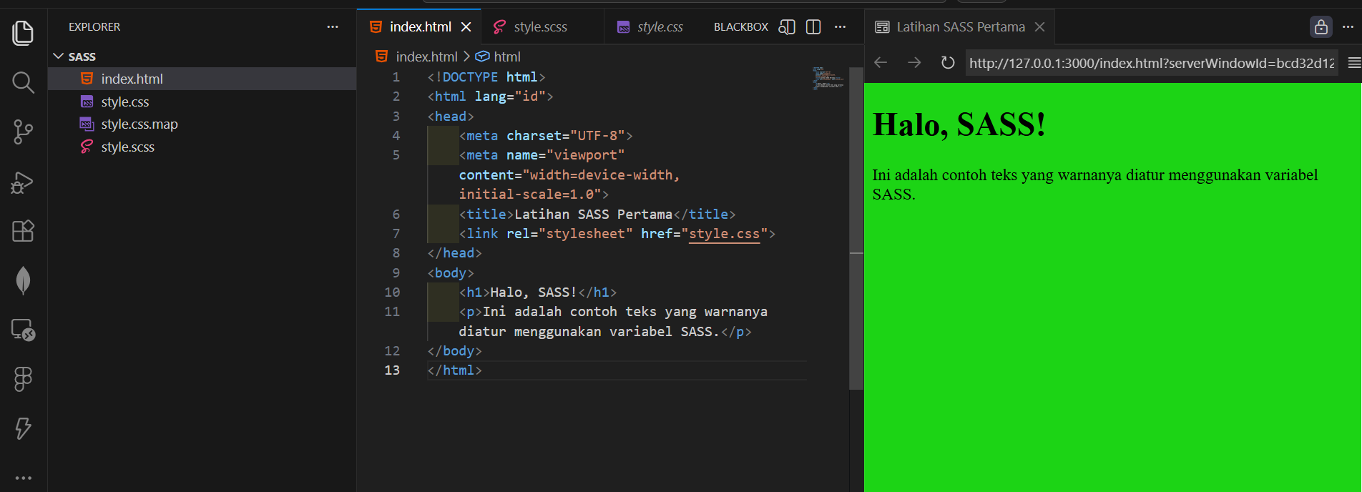
Task: Follow the style.css href link in code
Action: click(x=724, y=234)
